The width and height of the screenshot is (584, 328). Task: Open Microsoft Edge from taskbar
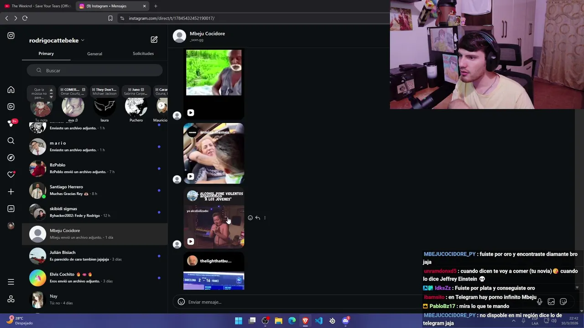point(292,321)
